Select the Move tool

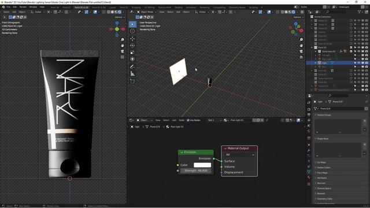pyautogui.click(x=132, y=39)
